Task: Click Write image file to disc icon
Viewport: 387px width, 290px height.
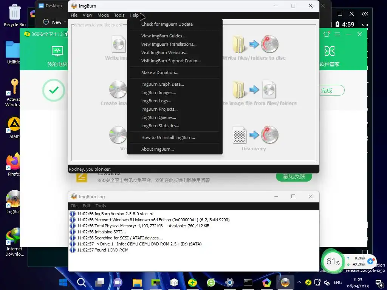Action: [118, 45]
